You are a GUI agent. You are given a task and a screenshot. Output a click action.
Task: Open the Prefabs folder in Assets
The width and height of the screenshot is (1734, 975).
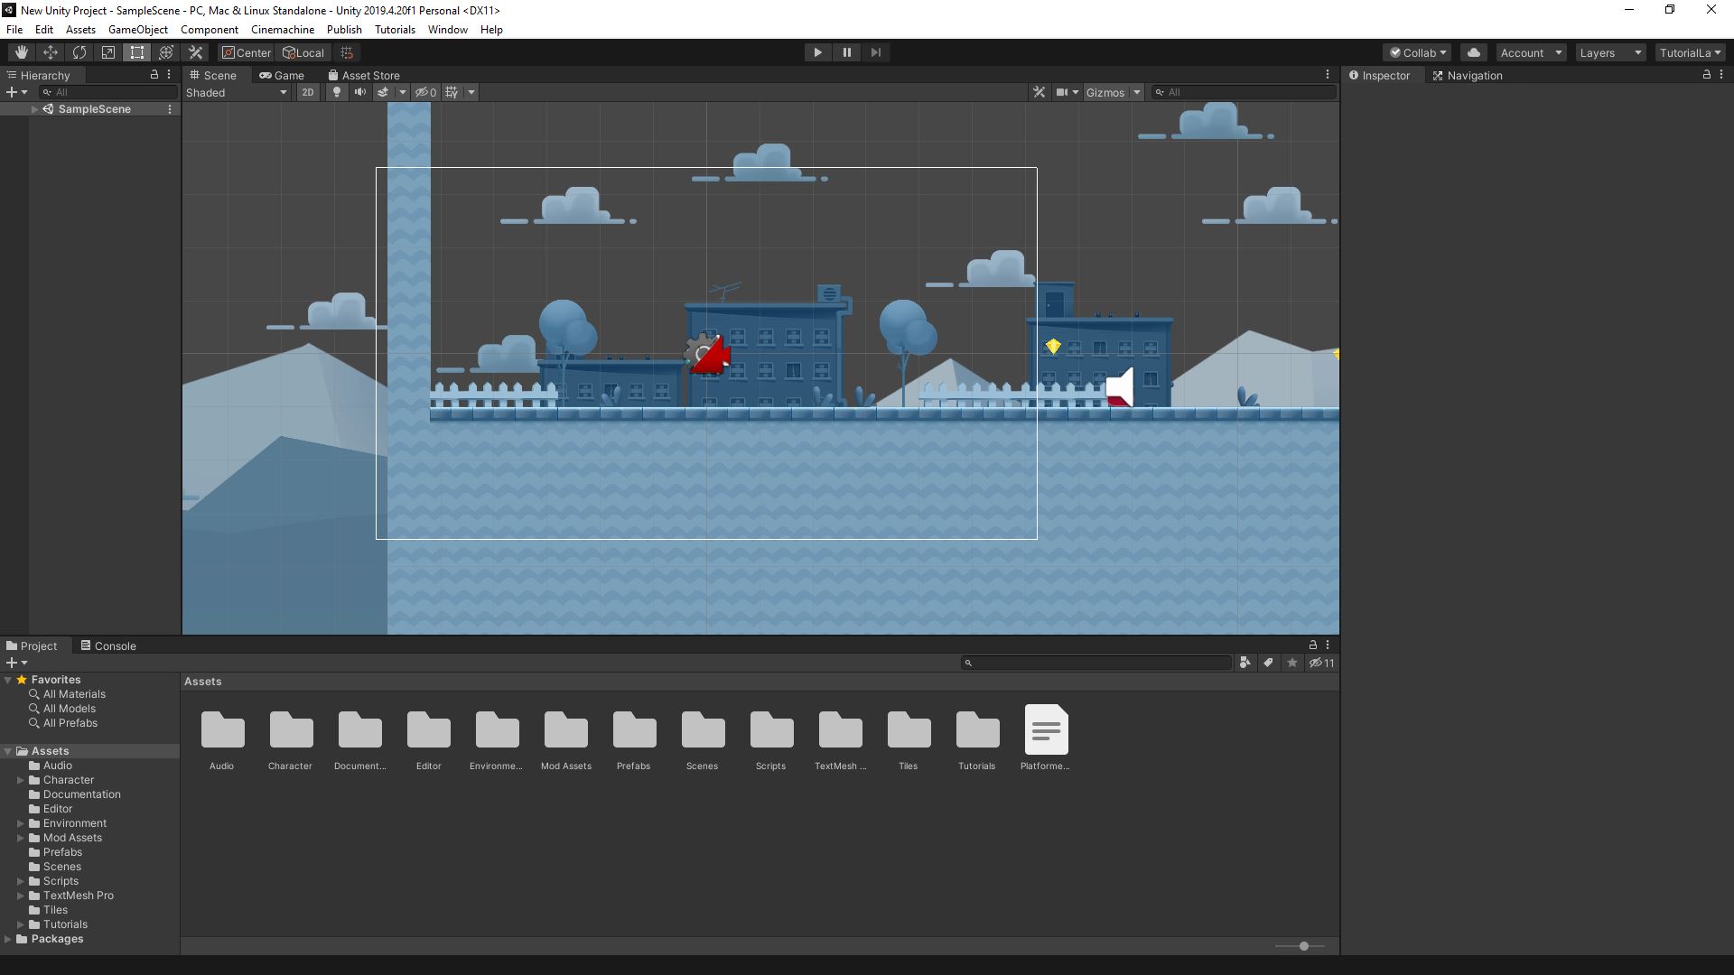tap(633, 736)
